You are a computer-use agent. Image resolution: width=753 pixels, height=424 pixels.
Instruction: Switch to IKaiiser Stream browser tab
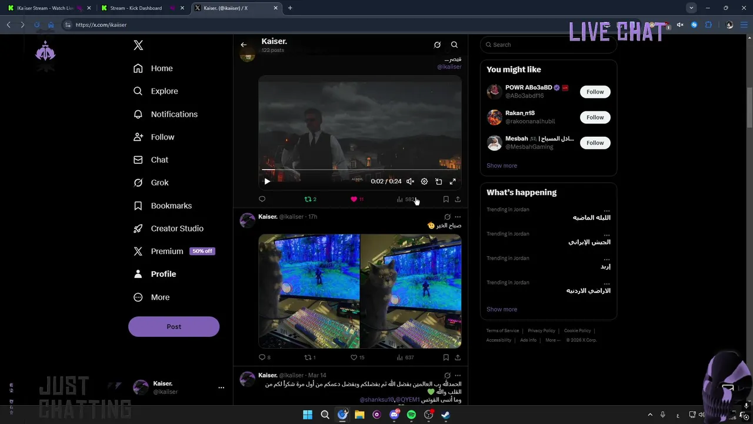point(45,8)
